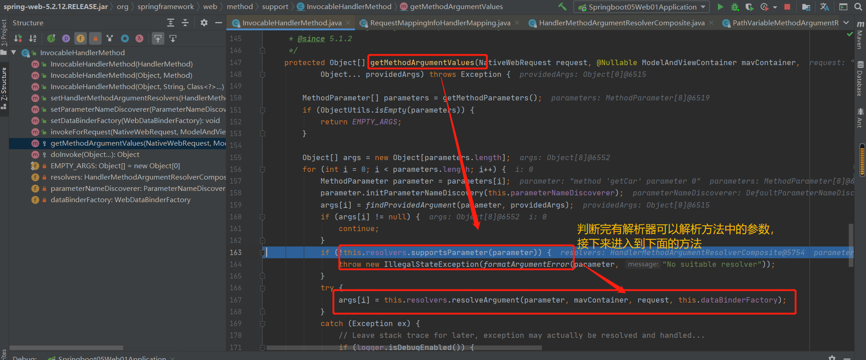
Task: Toggle Sort by Visibility in Structure toolbar
Action: point(18,38)
